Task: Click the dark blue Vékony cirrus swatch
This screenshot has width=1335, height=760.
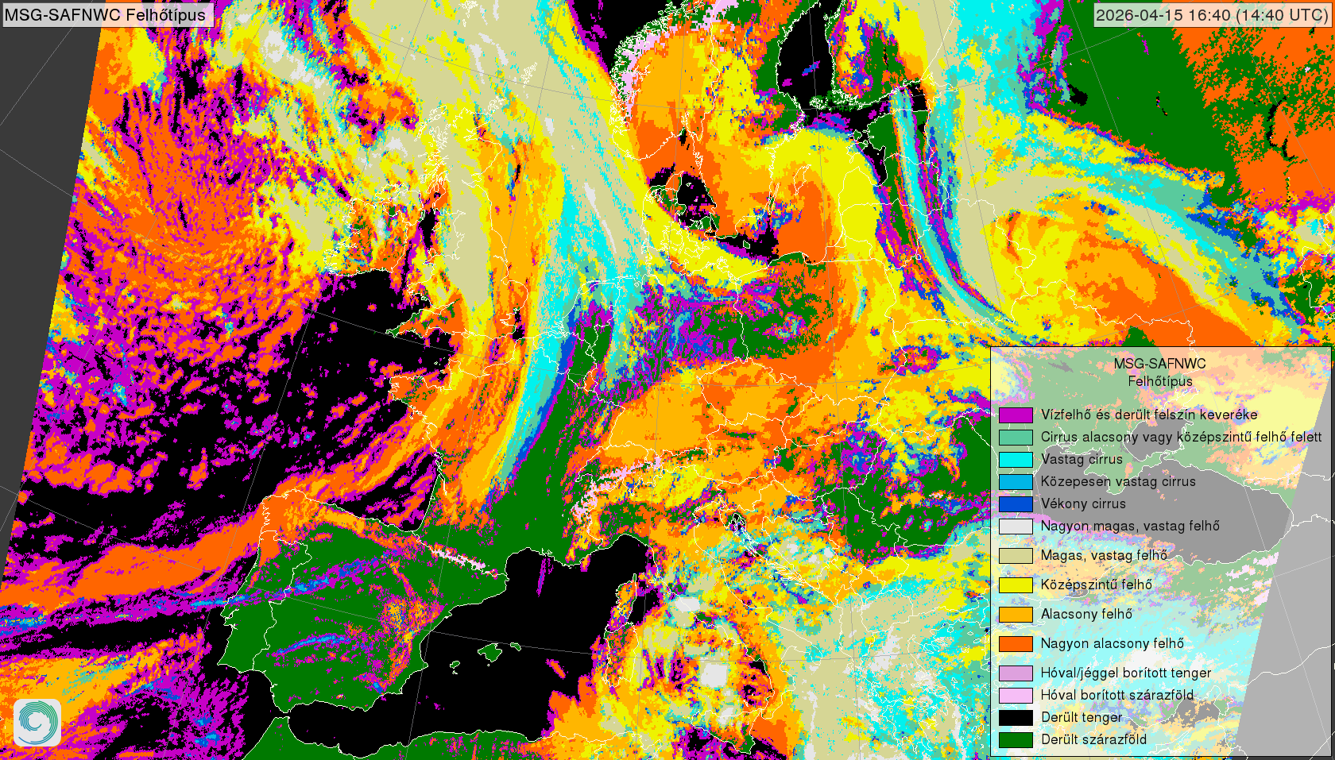Action: pyautogui.click(x=1016, y=504)
